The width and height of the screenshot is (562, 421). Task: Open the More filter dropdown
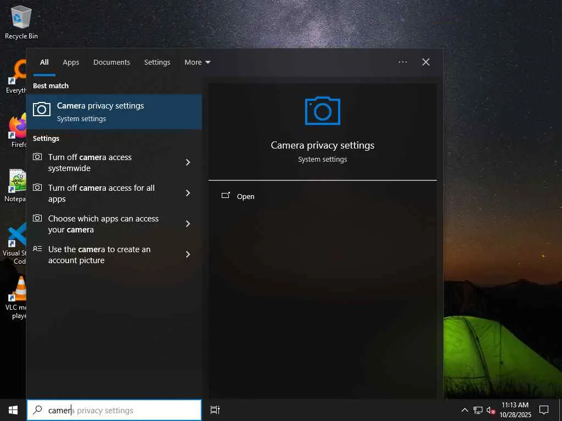coord(197,62)
